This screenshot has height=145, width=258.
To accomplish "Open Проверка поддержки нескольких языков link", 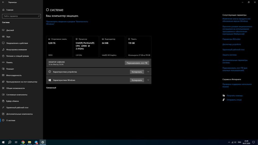I will [x=237, y=86].
